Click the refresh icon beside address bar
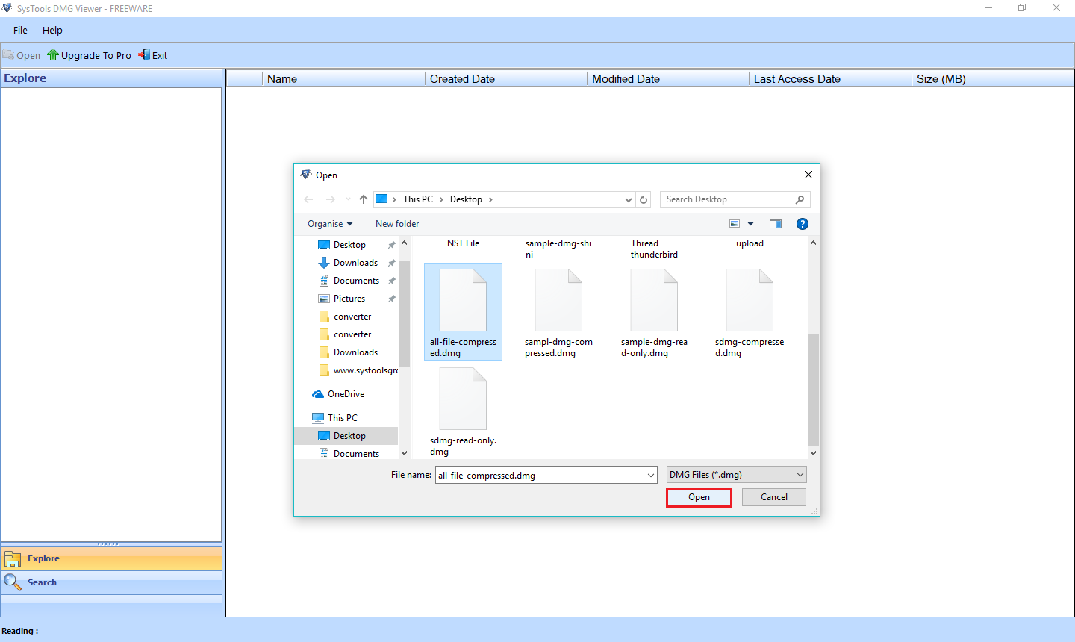This screenshot has width=1075, height=642. point(644,199)
